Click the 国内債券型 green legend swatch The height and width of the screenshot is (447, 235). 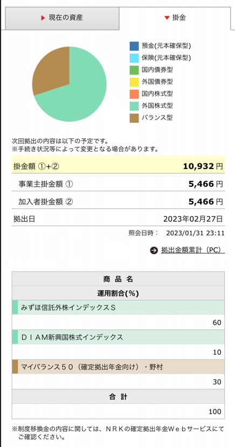(x=134, y=70)
